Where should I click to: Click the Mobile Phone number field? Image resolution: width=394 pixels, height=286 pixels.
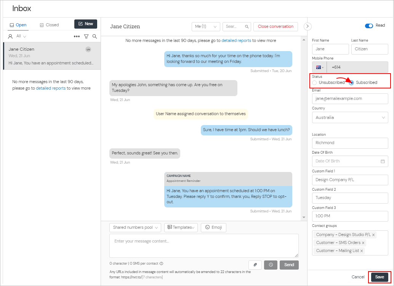tap(357, 67)
